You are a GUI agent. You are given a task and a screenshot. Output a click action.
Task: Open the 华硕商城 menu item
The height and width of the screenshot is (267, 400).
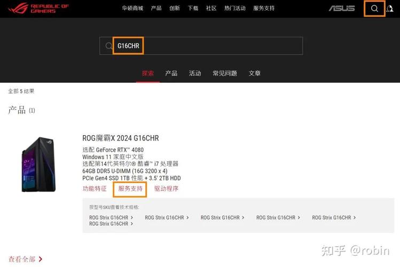132,8
